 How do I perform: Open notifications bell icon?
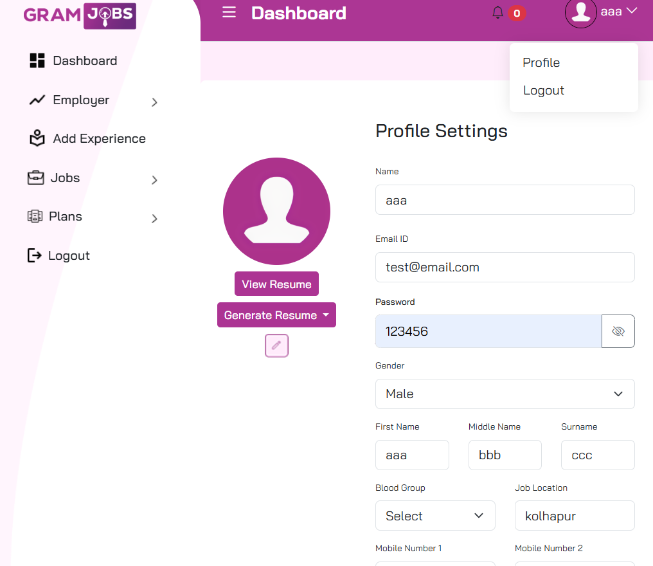pyautogui.click(x=497, y=13)
